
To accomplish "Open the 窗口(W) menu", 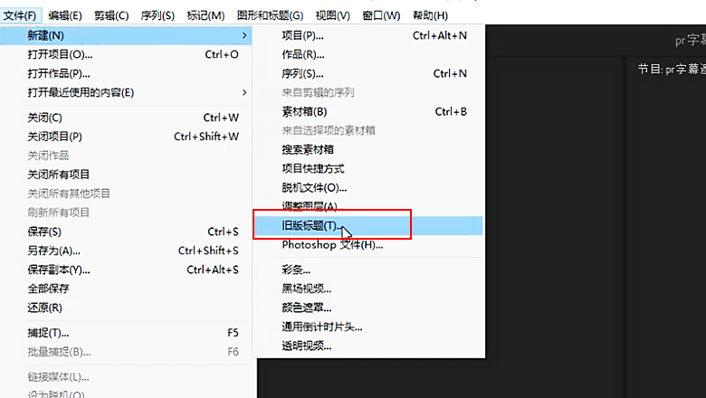I will (x=381, y=15).
